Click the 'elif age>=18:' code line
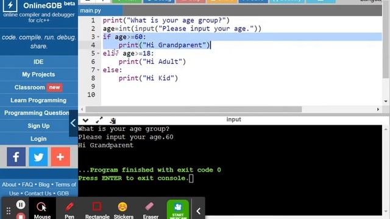This screenshot has width=390, height=219. coord(129,54)
